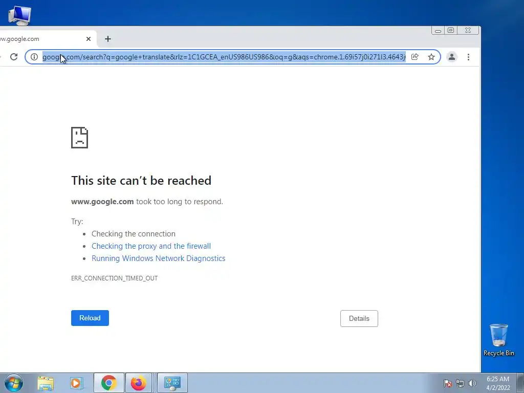Open the Chrome three-dot menu
Screen dimensions: 524x393
pyautogui.click(x=469, y=57)
